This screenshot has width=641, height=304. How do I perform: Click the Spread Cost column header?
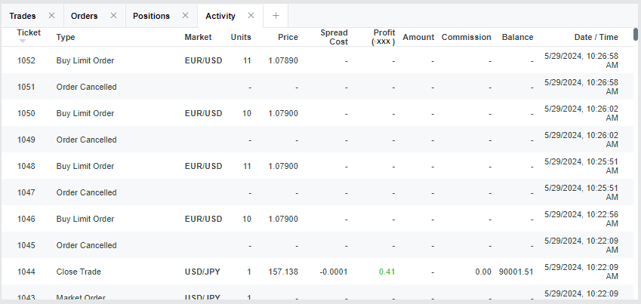tap(334, 37)
